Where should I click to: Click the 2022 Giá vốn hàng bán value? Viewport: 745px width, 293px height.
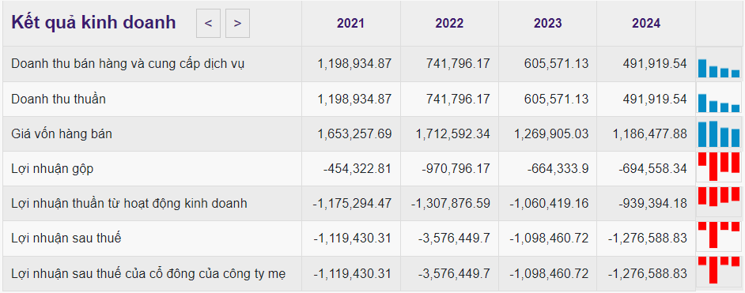click(453, 134)
